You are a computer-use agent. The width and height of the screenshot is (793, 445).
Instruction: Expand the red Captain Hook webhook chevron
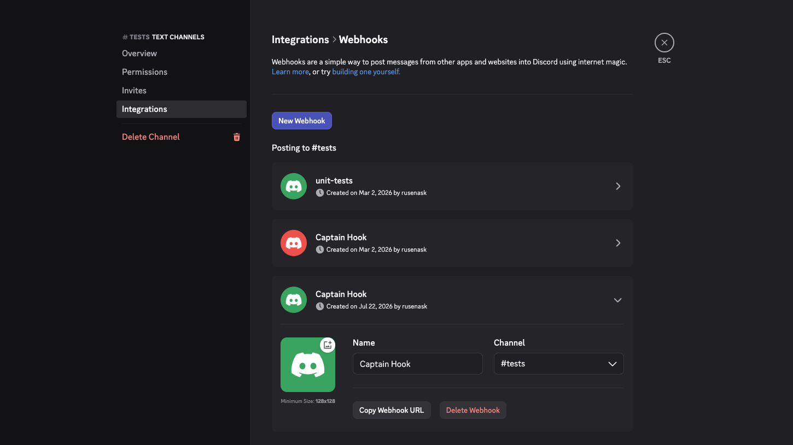pyautogui.click(x=618, y=243)
